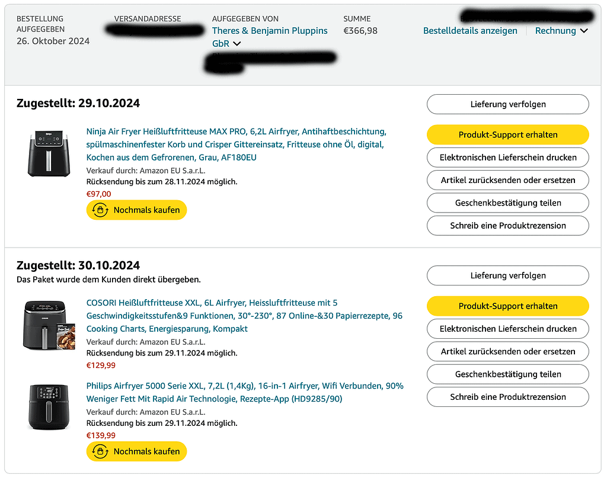Click the reorder icon in first Nochmals kaufen button

tap(100, 210)
